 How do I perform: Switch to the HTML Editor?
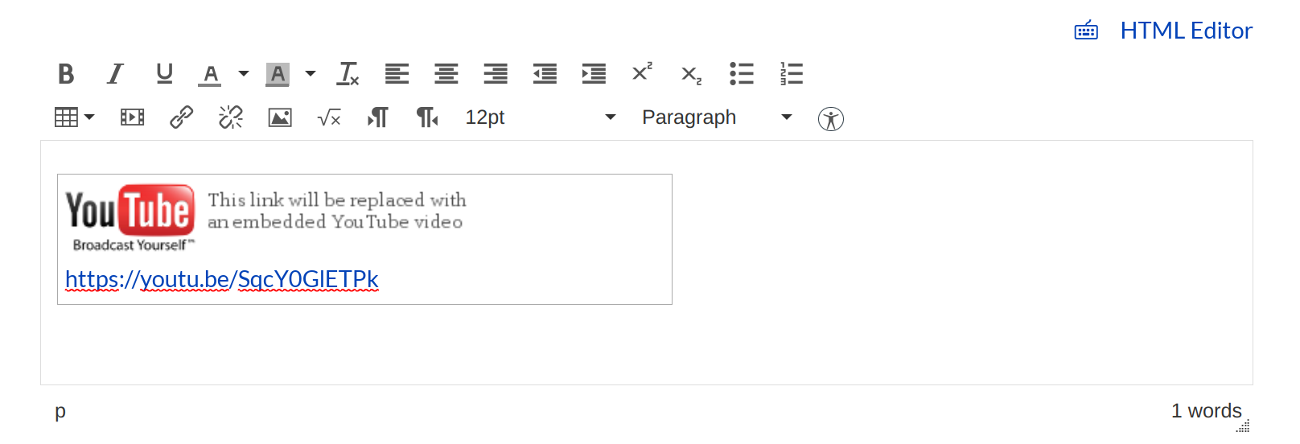pos(1186,31)
